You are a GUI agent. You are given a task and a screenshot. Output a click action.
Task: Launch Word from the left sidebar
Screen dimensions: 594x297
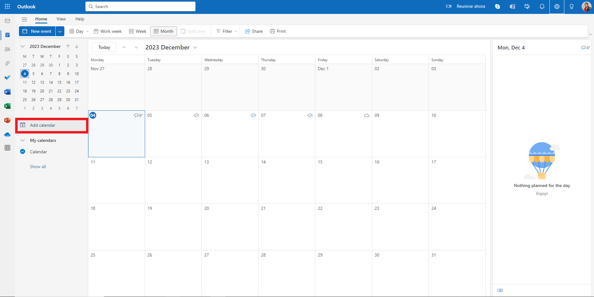pos(7,92)
